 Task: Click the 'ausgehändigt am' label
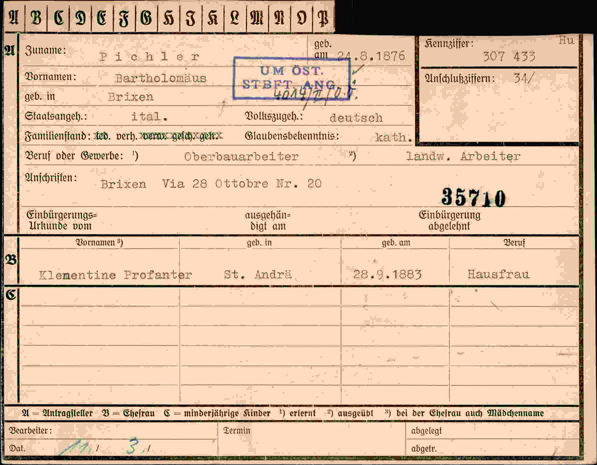click(268, 220)
